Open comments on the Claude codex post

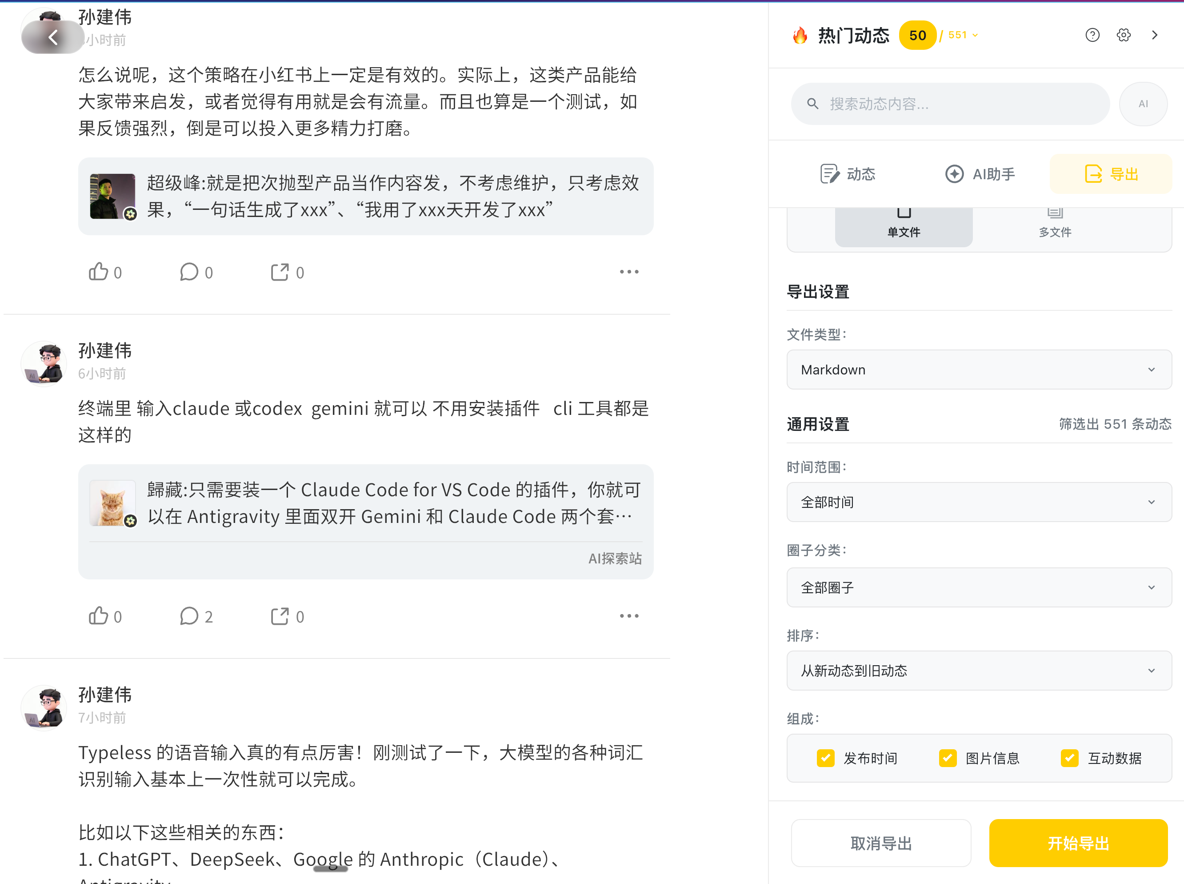pos(189,616)
